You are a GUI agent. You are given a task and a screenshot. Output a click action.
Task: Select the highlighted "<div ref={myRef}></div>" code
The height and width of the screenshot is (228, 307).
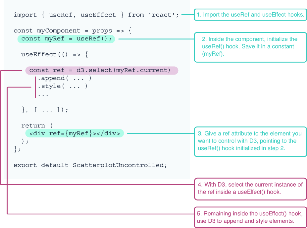(x=75, y=134)
